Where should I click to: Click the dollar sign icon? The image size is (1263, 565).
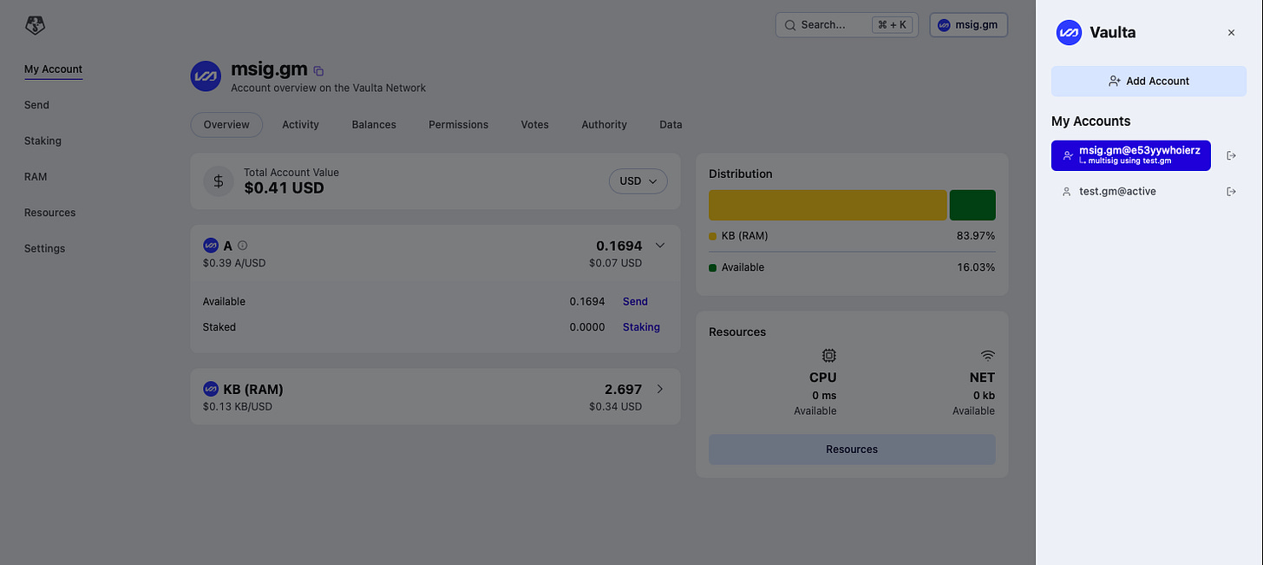tap(219, 181)
